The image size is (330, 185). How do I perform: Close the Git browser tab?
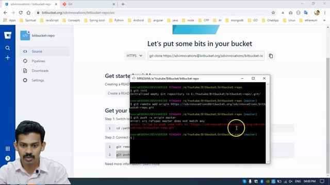click(x=113, y=4)
